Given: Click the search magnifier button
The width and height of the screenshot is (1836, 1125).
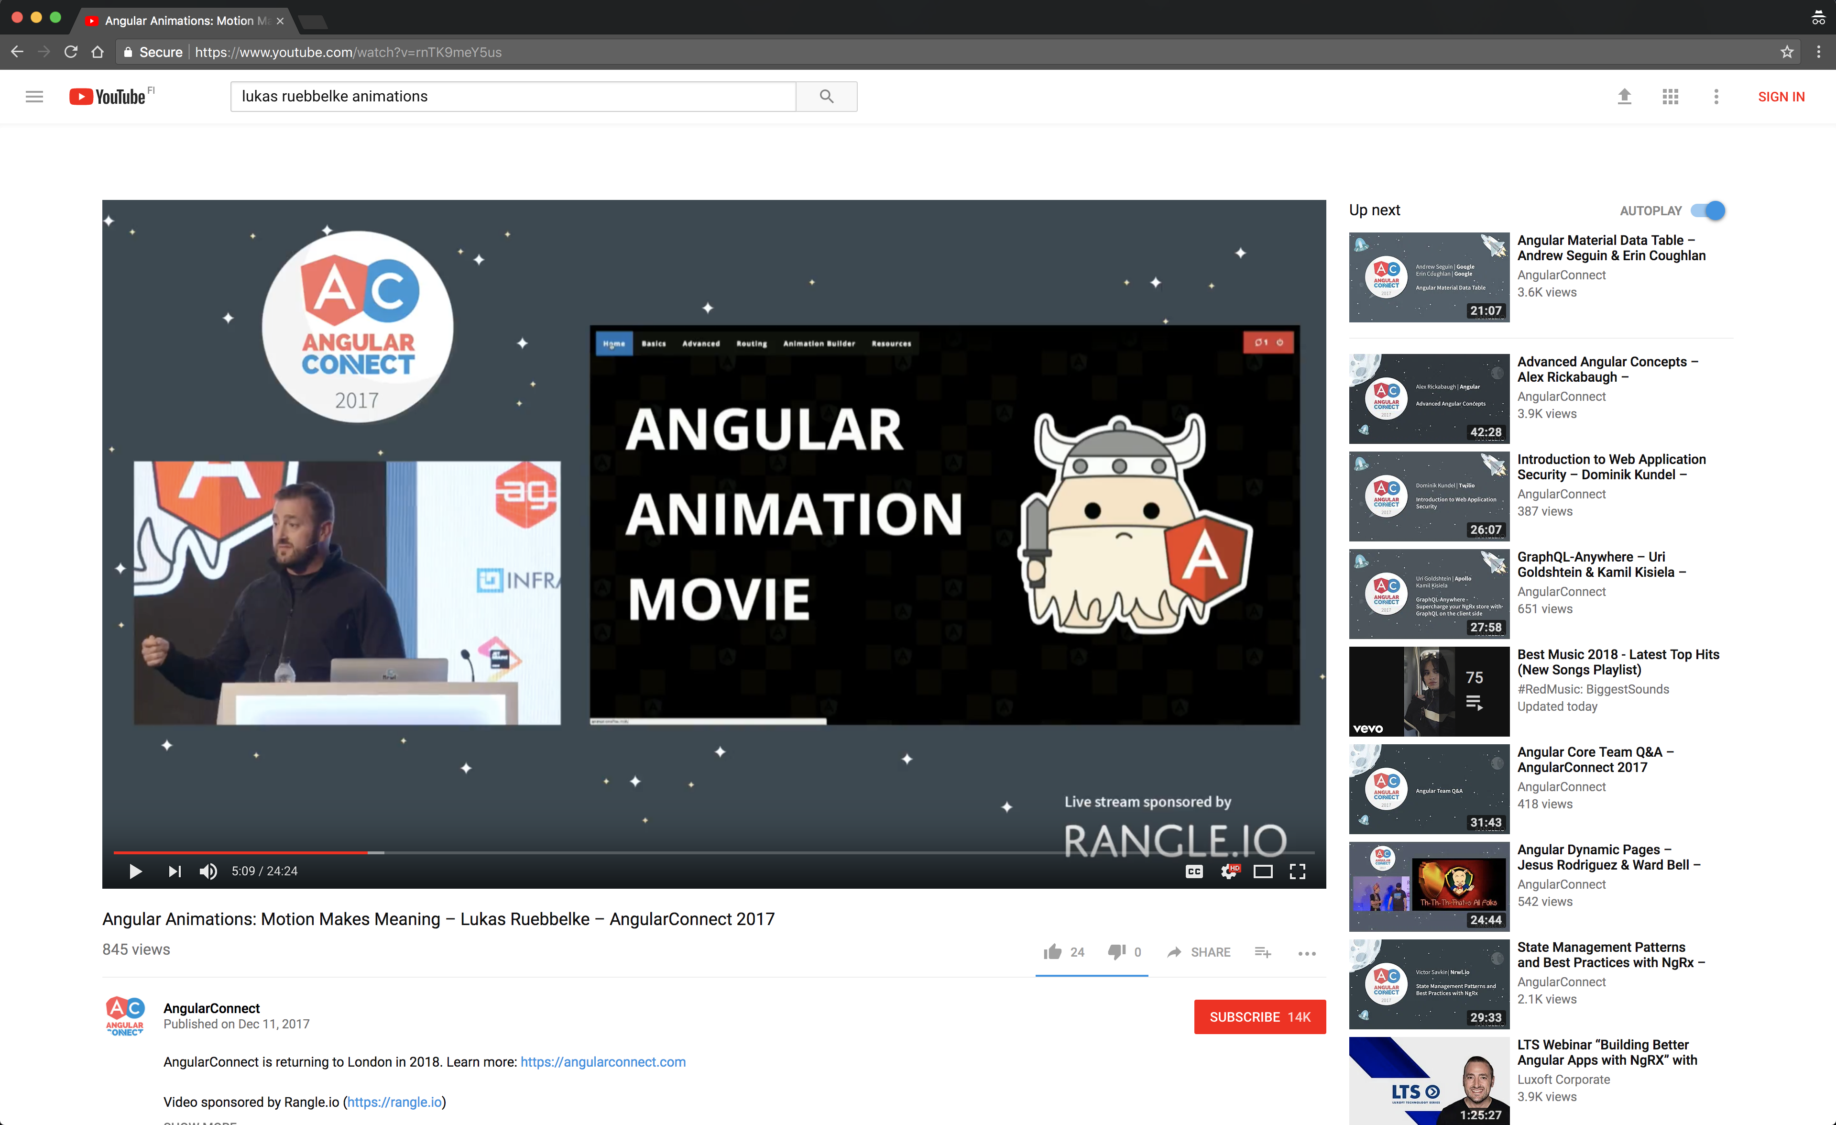Looking at the screenshot, I should pos(826,96).
